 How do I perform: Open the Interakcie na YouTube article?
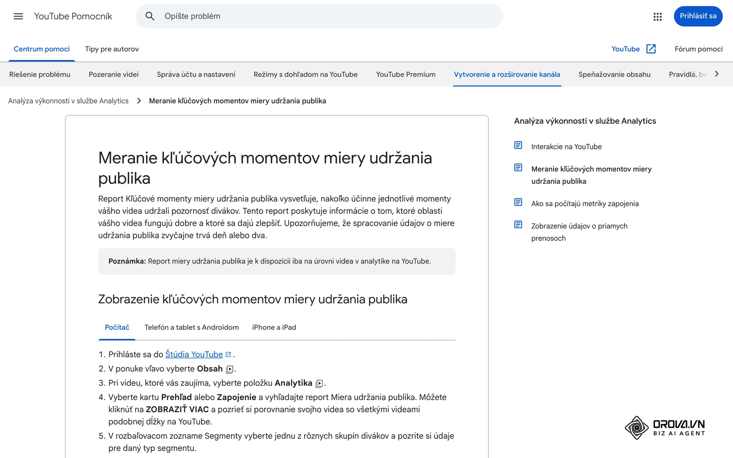pos(567,147)
